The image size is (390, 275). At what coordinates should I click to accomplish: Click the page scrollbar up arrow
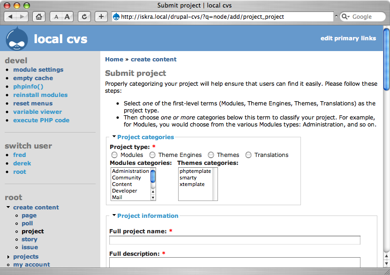click(386, 256)
